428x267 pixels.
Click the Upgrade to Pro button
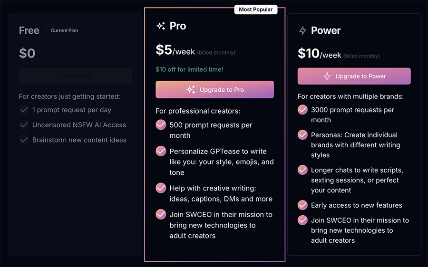coord(214,90)
